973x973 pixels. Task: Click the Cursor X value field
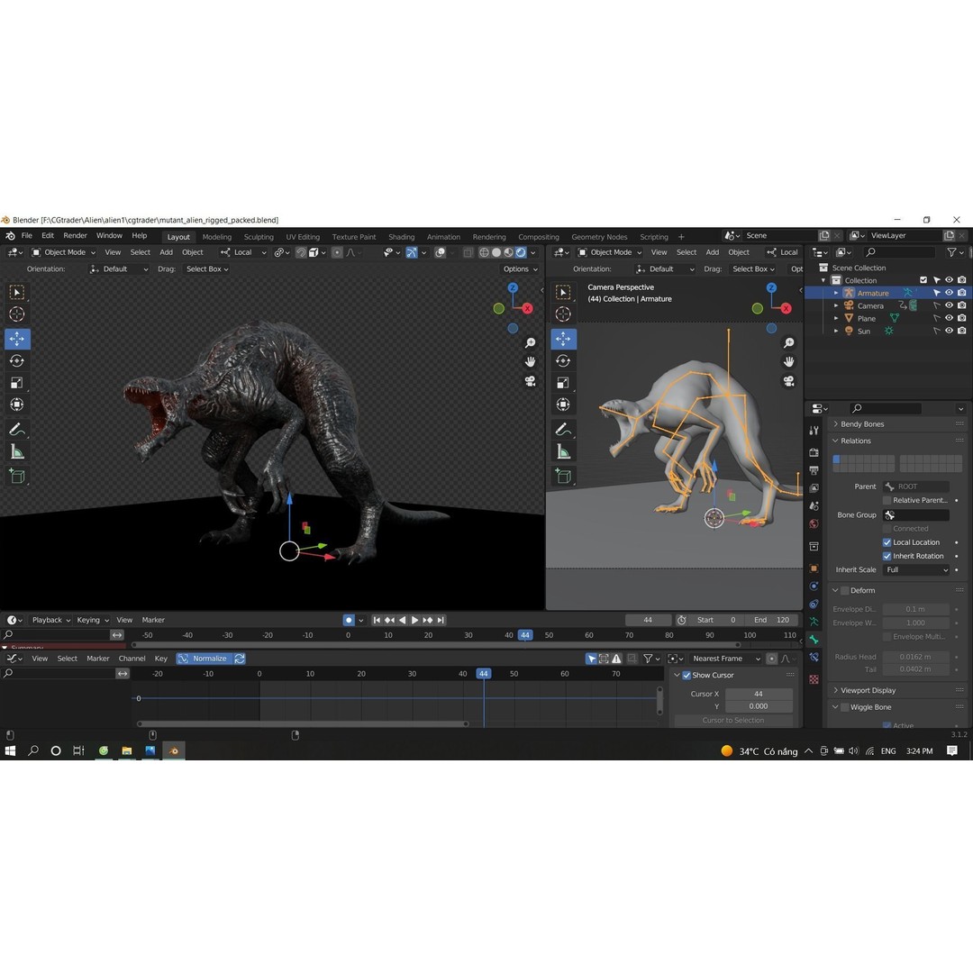(x=759, y=694)
